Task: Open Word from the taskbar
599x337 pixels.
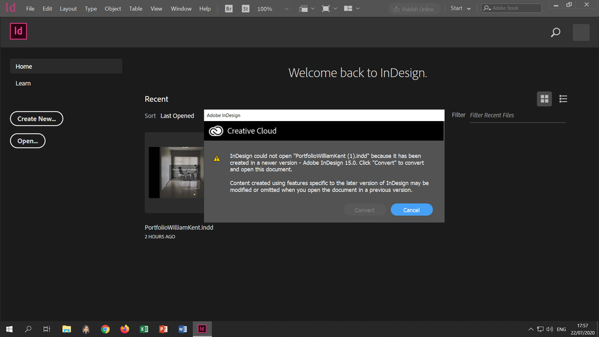Action: (x=183, y=329)
